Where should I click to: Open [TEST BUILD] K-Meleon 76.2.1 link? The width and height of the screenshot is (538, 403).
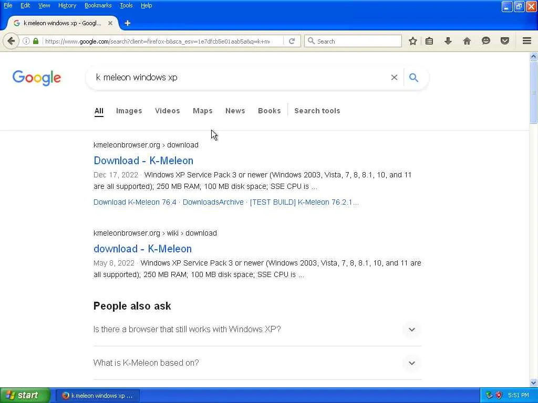click(x=304, y=202)
